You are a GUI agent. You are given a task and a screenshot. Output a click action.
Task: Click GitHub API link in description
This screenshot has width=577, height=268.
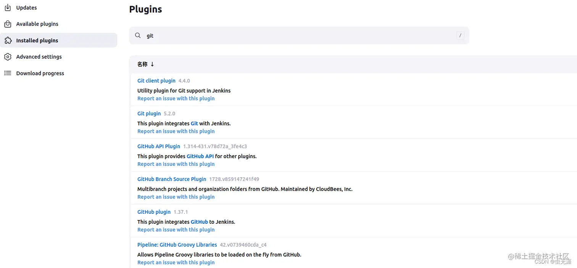[x=200, y=156]
